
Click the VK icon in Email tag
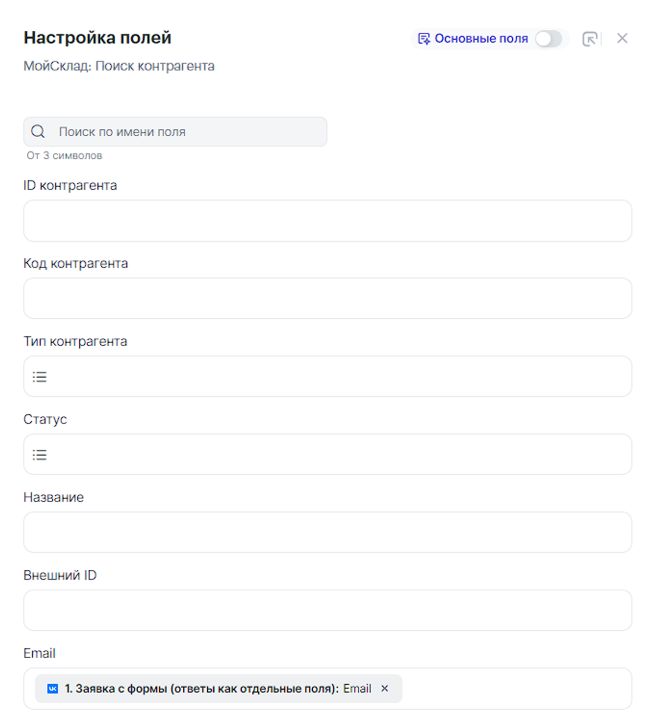coord(53,689)
